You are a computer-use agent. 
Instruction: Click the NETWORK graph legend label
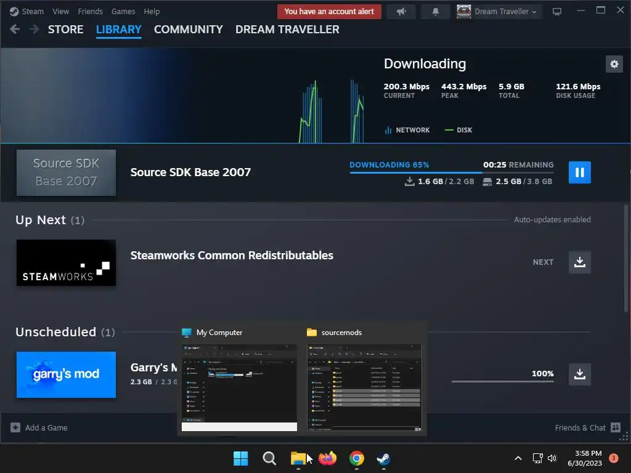(x=412, y=130)
